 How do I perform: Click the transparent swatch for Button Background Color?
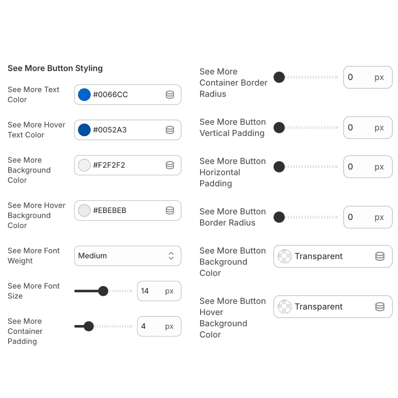click(x=284, y=256)
